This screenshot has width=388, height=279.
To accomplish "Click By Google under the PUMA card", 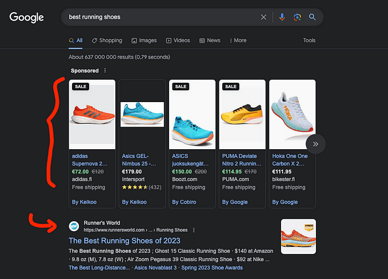I will point(235,202).
